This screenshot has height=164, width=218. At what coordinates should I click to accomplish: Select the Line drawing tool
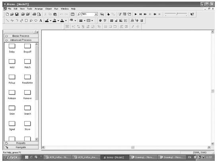click(7, 21)
